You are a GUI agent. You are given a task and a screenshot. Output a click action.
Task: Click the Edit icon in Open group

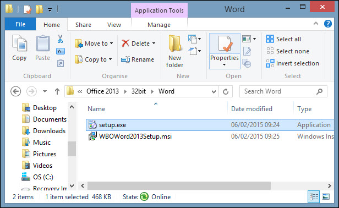click(x=247, y=51)
